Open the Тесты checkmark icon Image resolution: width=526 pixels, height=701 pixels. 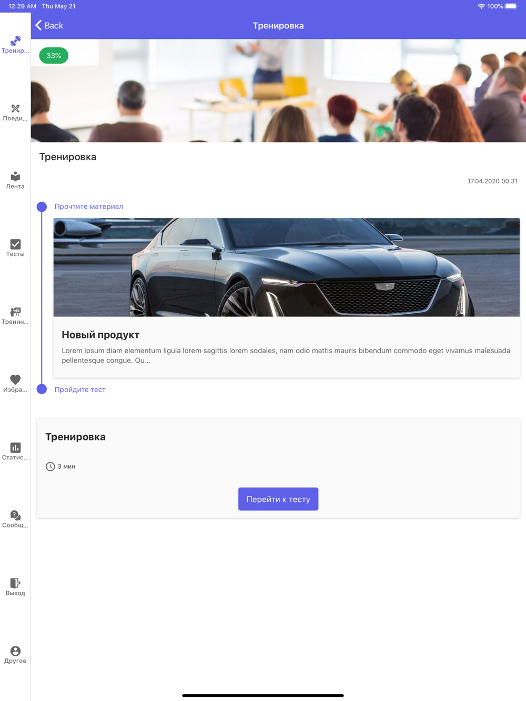pos(15,244)
